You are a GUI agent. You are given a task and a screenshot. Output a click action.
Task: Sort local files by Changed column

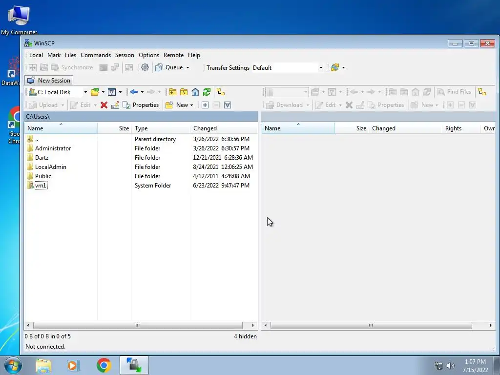click(224, 128)
